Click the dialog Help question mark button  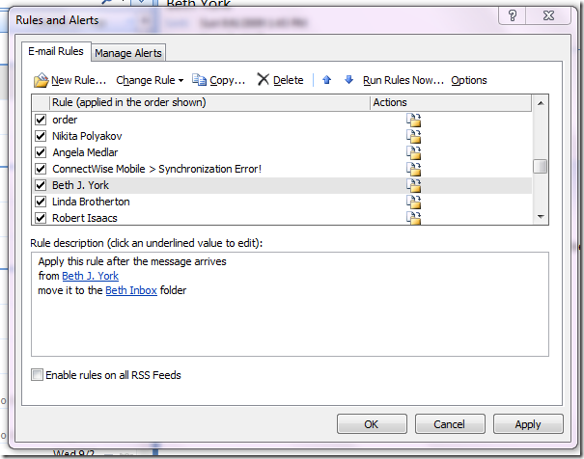[x=513, y=15]
